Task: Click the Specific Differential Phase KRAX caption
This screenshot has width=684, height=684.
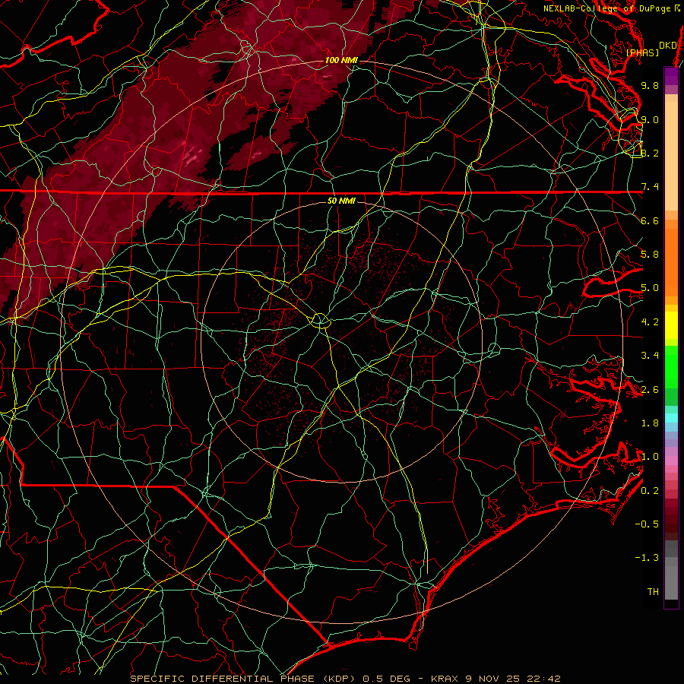Action: 346,679
